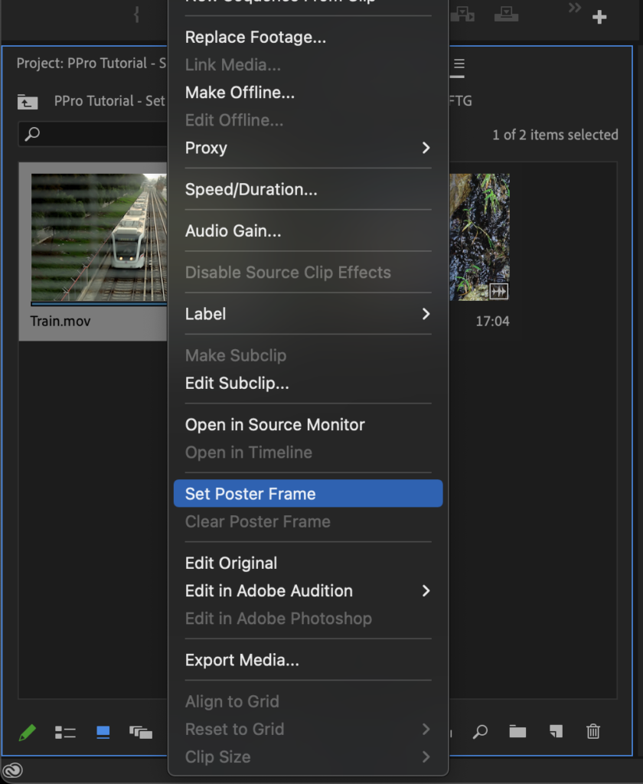Image resolution: width=643 pixels, height=784 pixels.
Task: Expand Adobe Audition submenu arrow
Action: point(426,591)
